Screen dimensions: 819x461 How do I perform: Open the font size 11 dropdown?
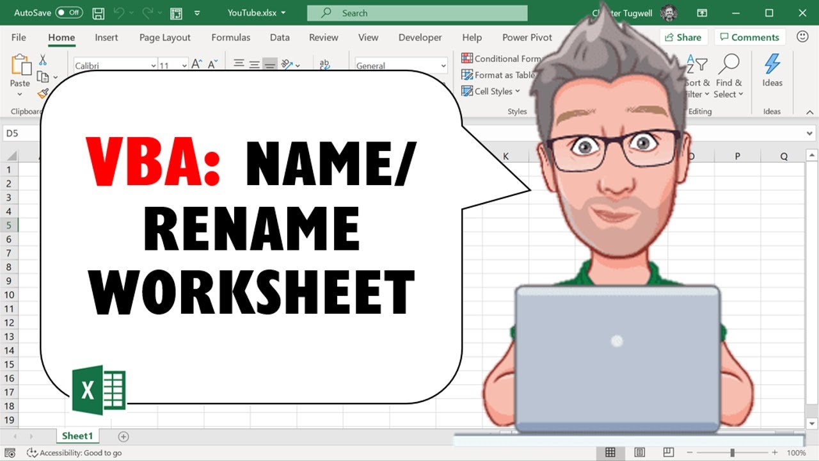[185, 65]
